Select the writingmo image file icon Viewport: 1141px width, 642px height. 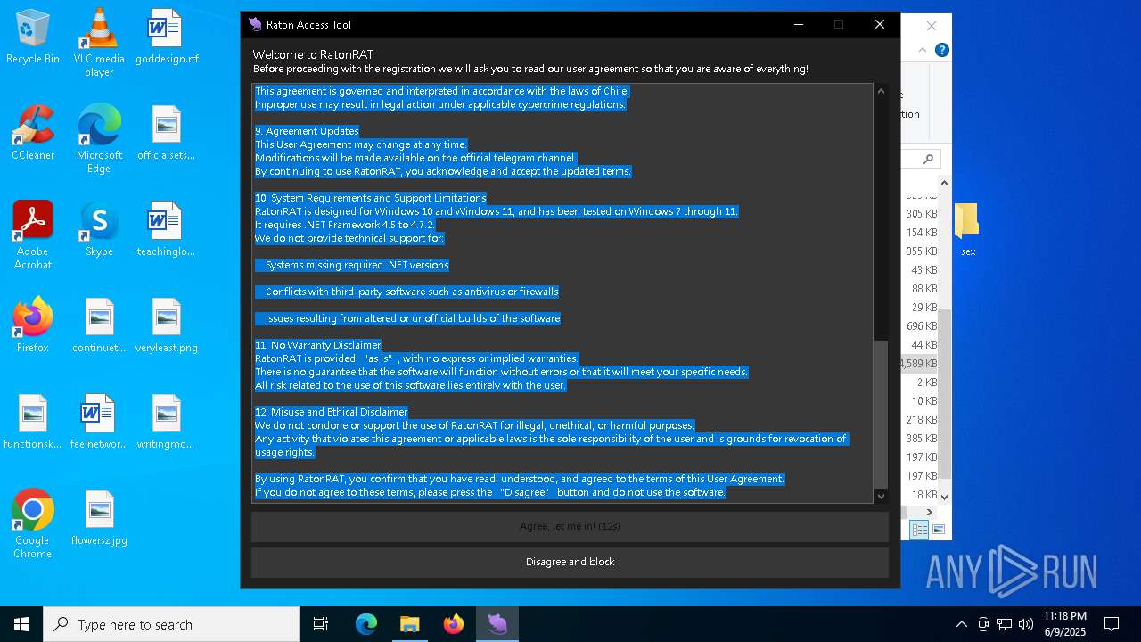tap(167, 423)
